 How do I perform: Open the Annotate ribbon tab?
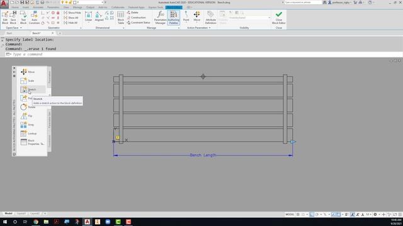38,8
